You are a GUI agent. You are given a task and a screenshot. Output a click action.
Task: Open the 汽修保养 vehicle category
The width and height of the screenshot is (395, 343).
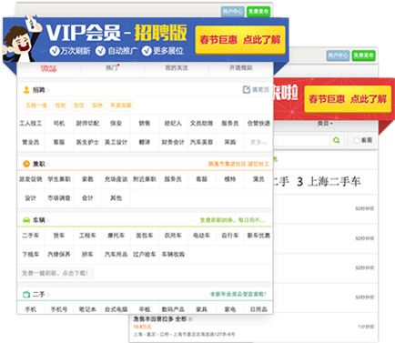pyautogui.click(x=59, y=255)
